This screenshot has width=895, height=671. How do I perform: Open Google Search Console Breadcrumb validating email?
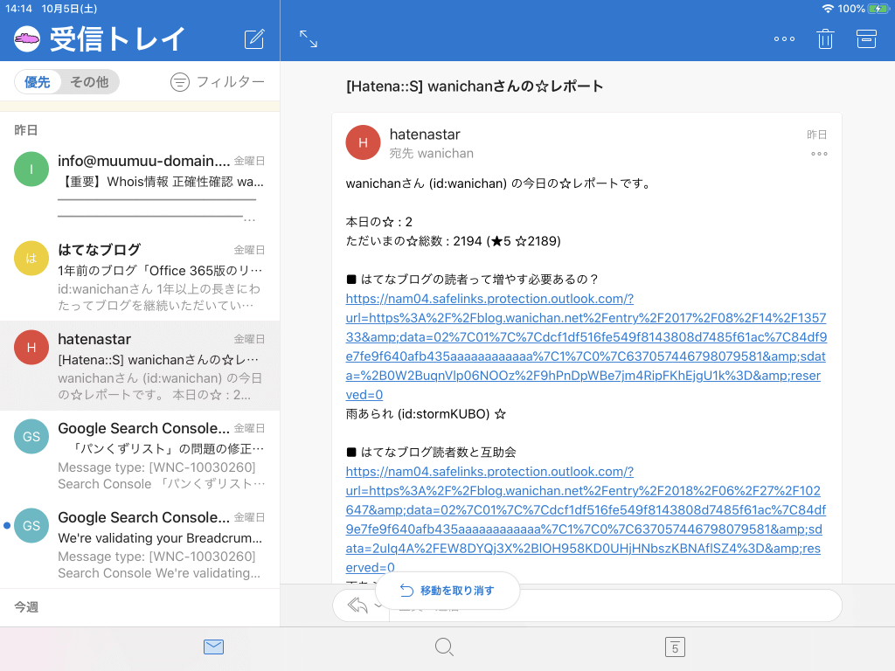click(x=140, y=543)
